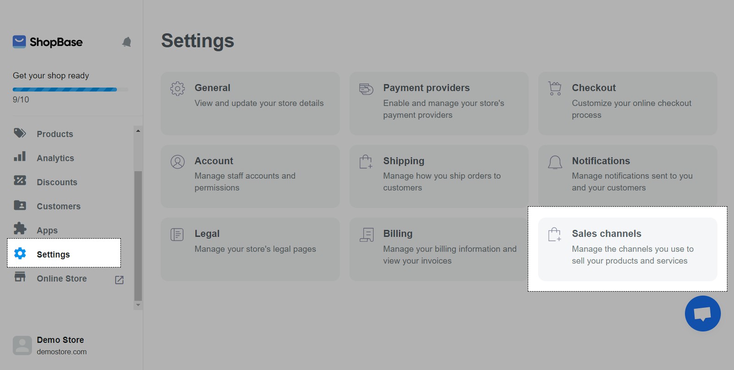The height and width of the screenshot is (370, 734).
Task: Click the Account person icon
Action: click(x=178, y=161)
